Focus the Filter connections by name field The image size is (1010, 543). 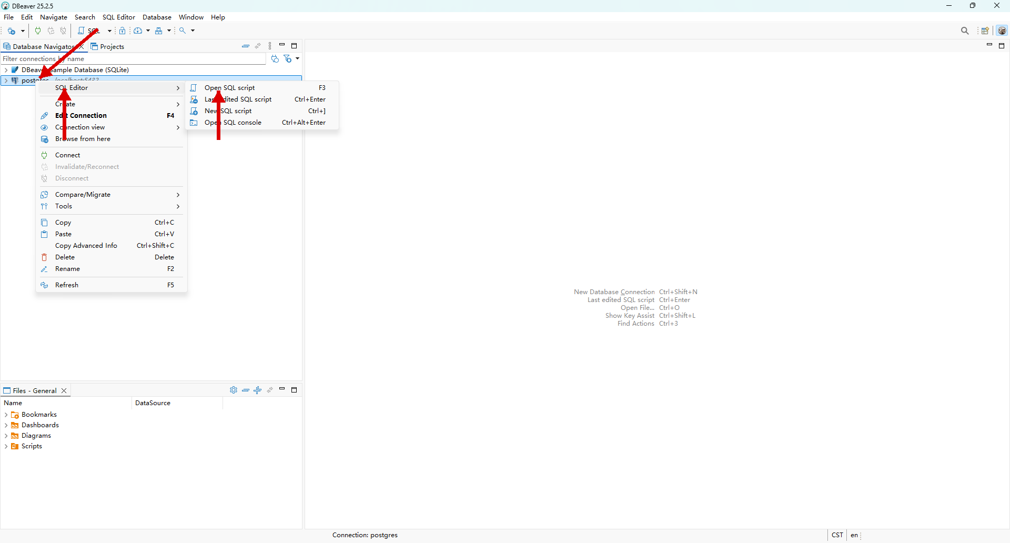click(133, 59)
